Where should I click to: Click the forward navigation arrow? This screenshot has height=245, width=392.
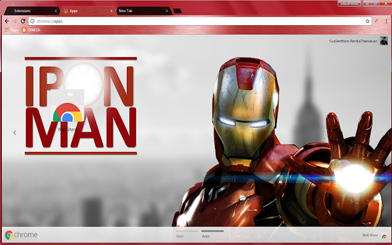(15, 21)
